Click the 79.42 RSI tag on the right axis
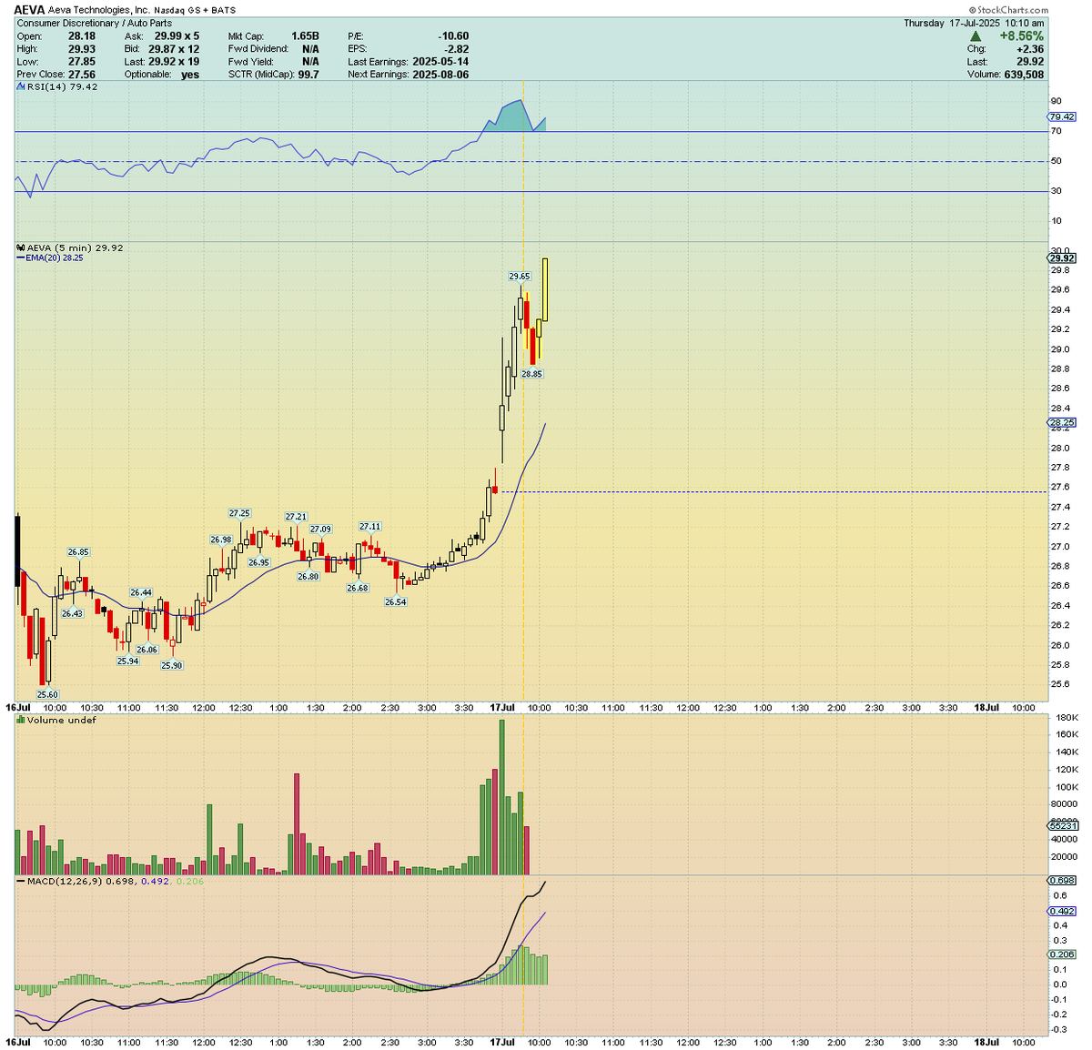Viewport: 1092px width, 1050px height. pyautogui.click(x=1063, y=116)
